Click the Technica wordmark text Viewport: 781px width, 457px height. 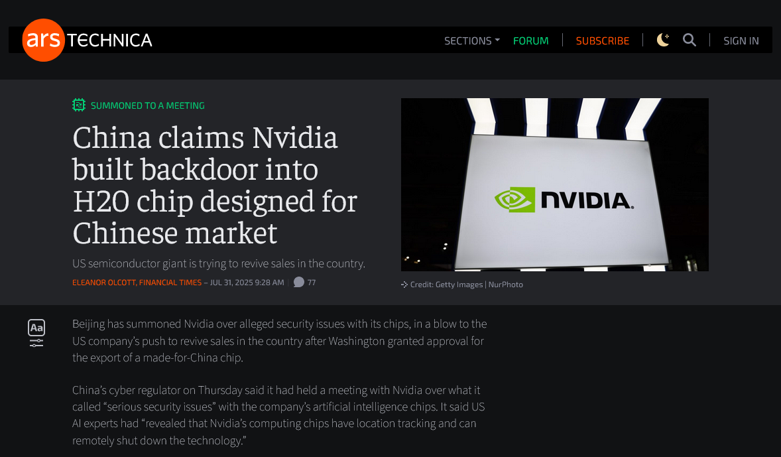pyautogui.click(x=109, y=40)
